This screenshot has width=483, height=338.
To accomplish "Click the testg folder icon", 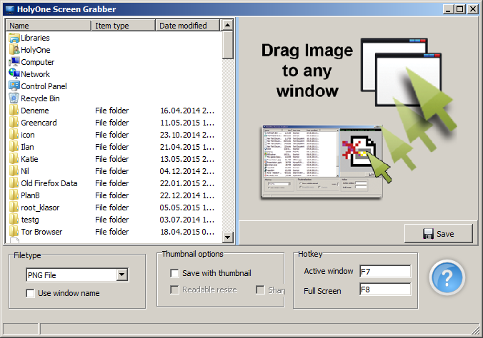I will pyautogui.click(x=14, y=220).
